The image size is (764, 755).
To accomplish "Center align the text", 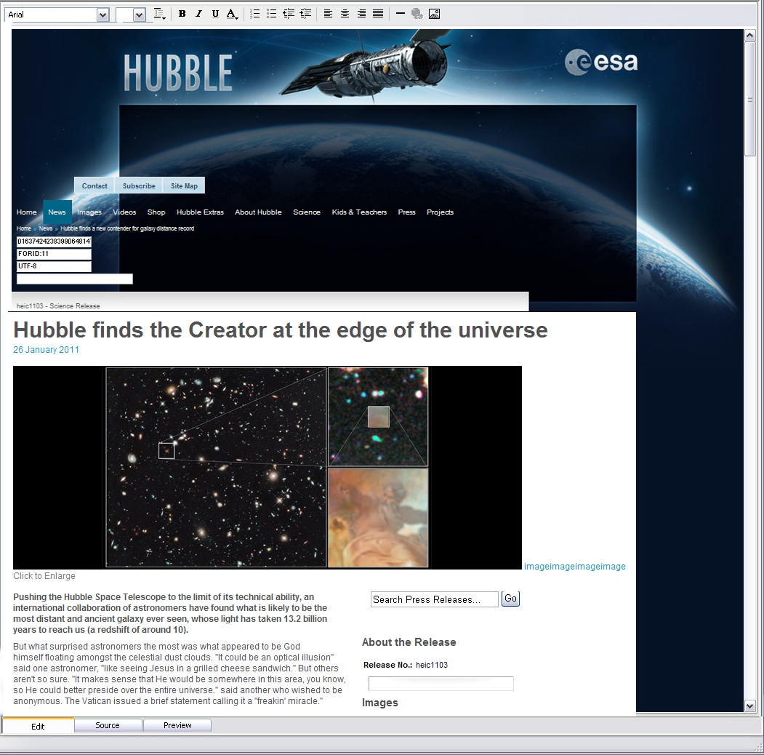I will coord(345,14).
